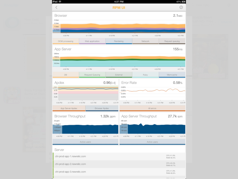Toggle the Ruby legend
238x179 pixels.
[146, 75]
